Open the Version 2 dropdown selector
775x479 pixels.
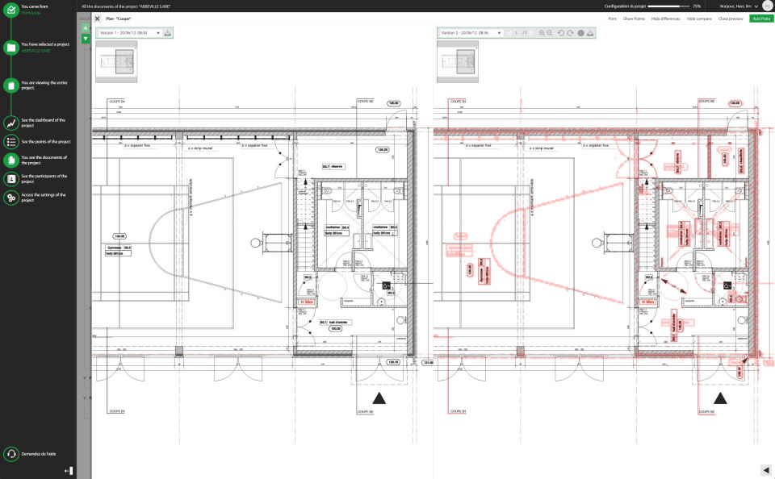pyautogui.click(x=471, y=33)
